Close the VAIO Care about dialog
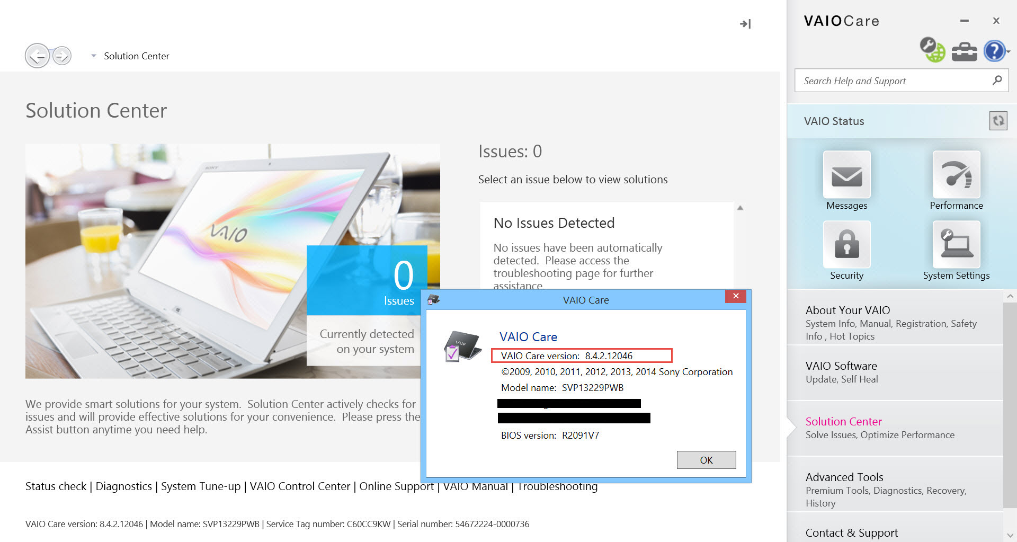1017x542 pixels. pos(735,296)
